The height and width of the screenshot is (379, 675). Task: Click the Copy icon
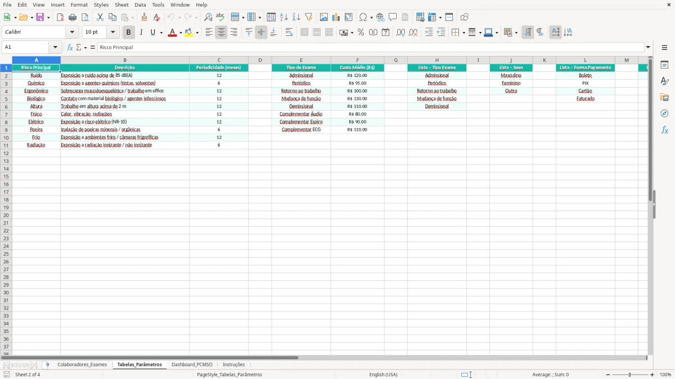[x=112, y=17]
